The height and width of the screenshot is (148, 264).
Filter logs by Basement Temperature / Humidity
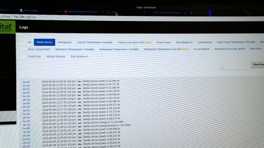pos(75,49)
